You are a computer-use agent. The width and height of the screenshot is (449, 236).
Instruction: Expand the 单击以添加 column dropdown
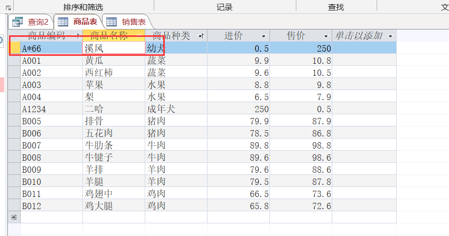[390, 36]
